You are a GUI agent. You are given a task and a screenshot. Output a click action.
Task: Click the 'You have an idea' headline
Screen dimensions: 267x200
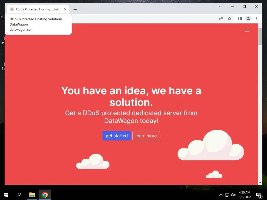pyautogui.click(x=131, y=96)
